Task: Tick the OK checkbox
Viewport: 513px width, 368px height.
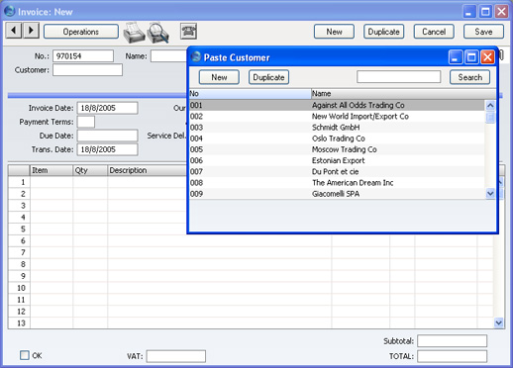Action: pos(25,355)
